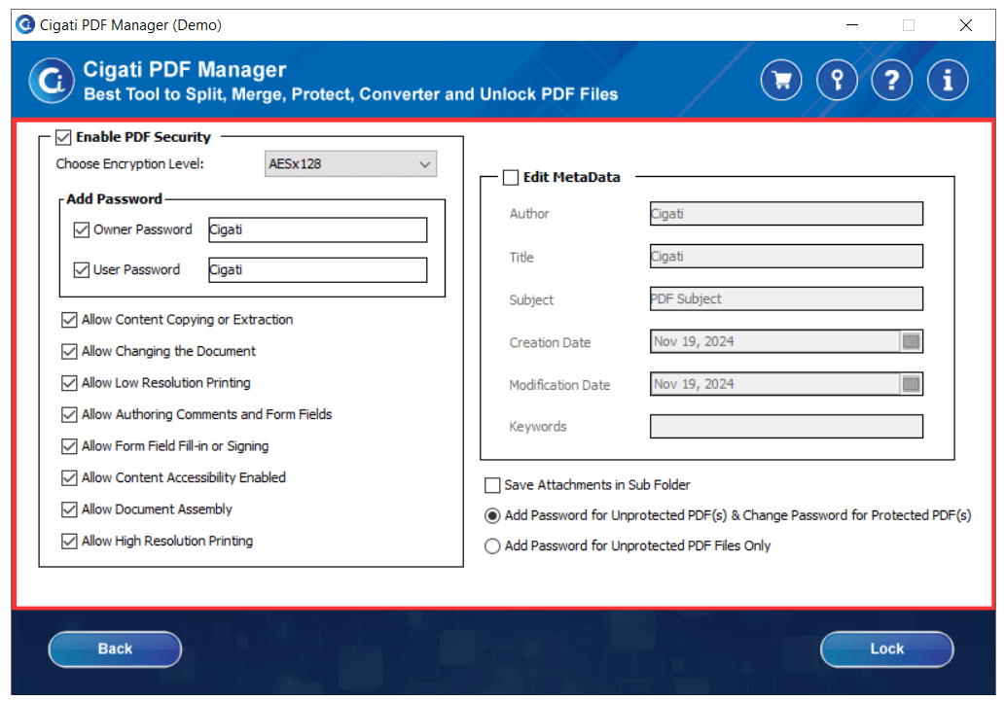The height and width of the screenshot is (701, 1005).
Task: Toggle Allow Low Resolution Printing
Action: 69,382
